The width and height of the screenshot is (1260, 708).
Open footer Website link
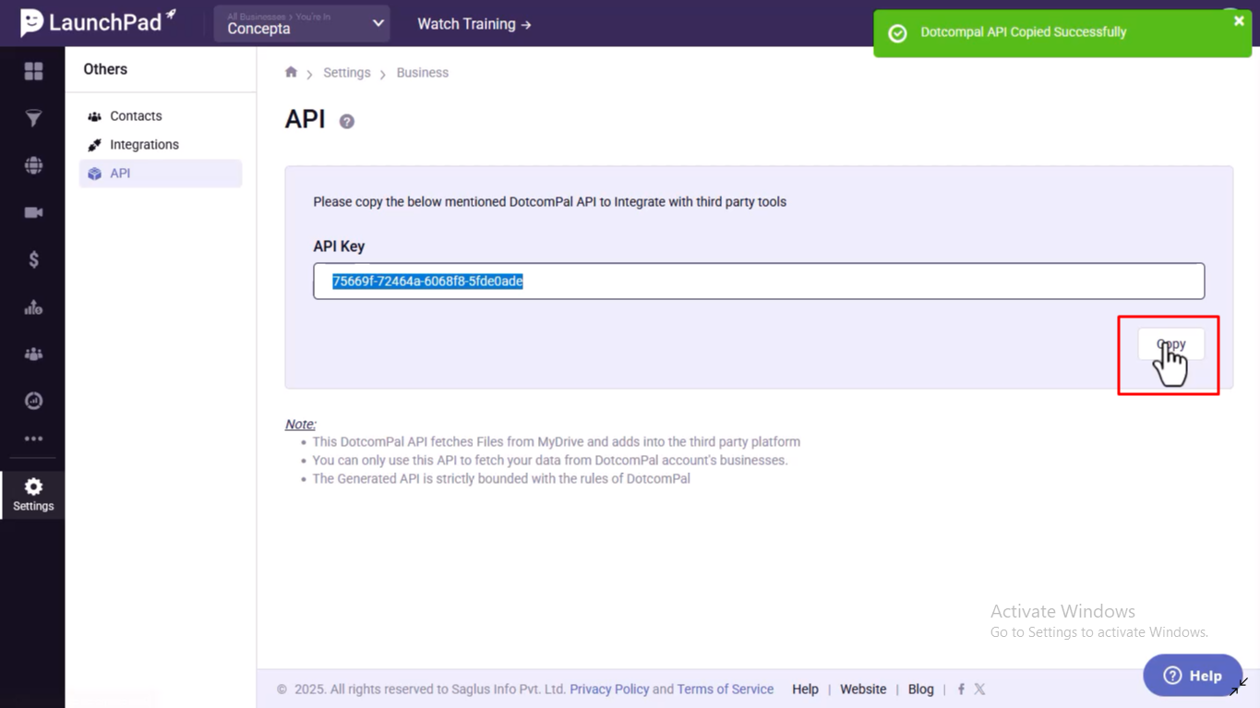tap(863, 690)
